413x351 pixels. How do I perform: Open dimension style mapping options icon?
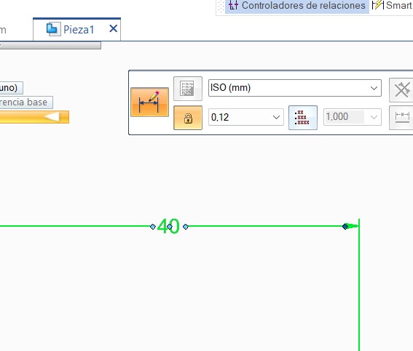point(188,89)
